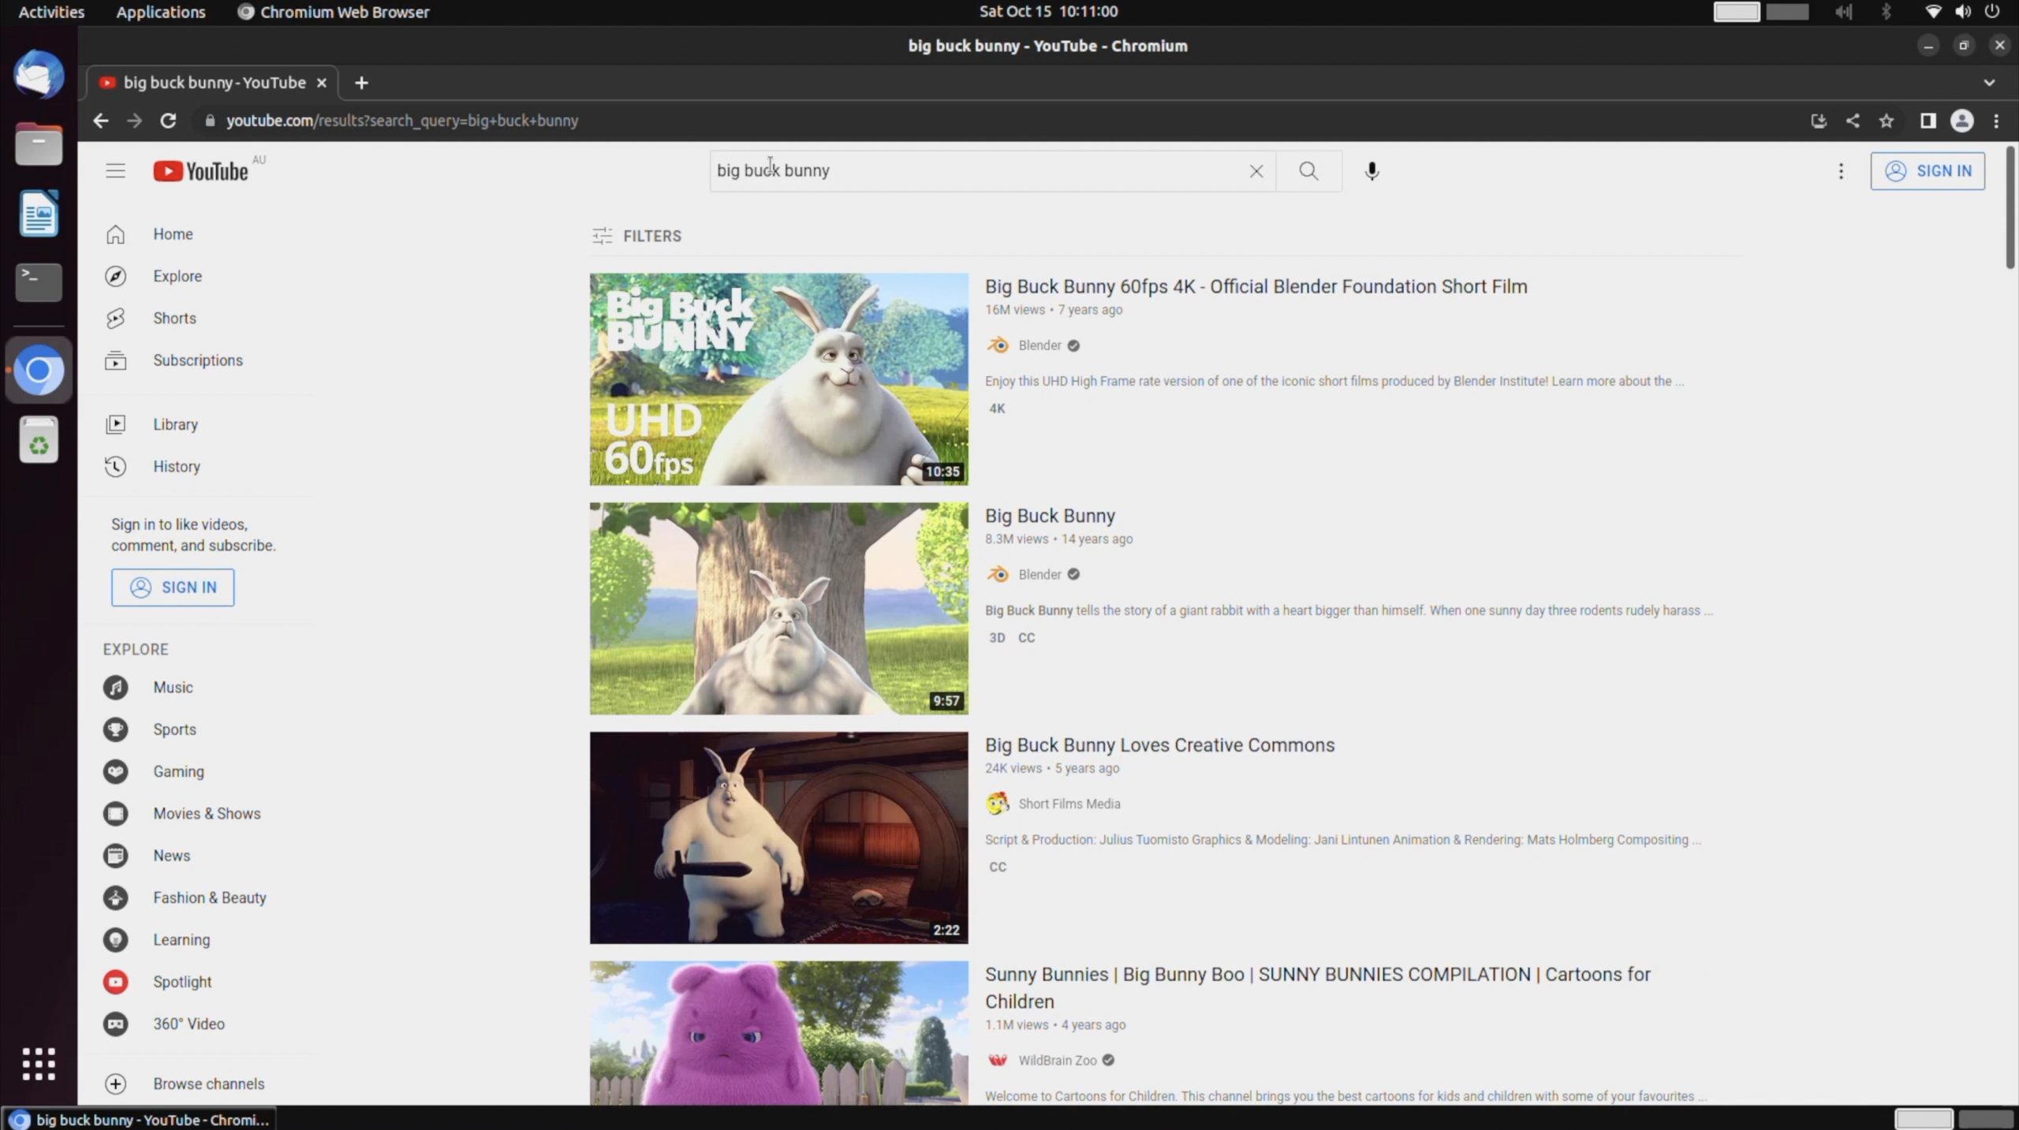Open the Applications menu in top bar
Screen dimensions: 2019x1130
[160, 12]
